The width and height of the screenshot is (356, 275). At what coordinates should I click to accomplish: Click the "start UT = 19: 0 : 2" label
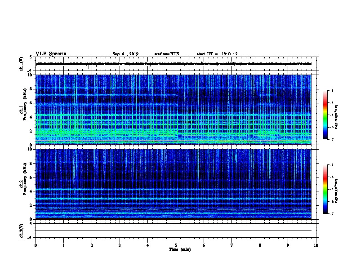pyautogui.click(x=217, y=54)
